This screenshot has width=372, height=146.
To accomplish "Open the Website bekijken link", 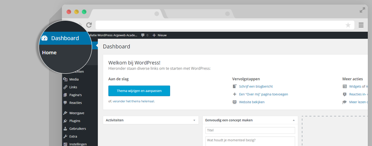I will [x=252, y=102].
